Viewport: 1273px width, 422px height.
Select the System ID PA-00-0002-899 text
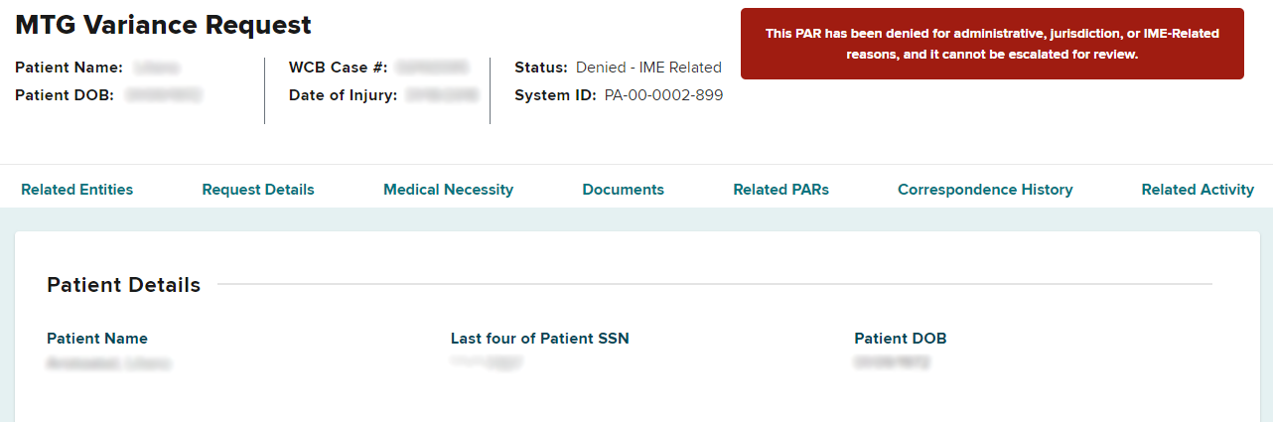pos(663,95)
